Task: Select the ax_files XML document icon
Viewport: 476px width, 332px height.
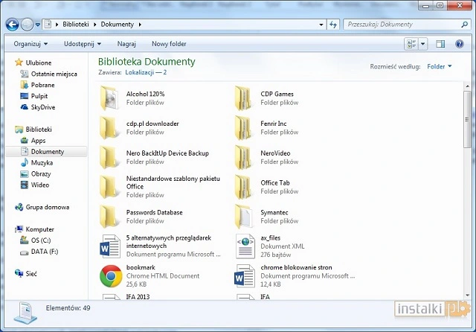Action: point(245,246)
